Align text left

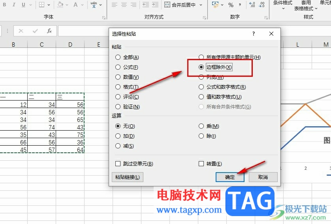(x=114, y=5)
